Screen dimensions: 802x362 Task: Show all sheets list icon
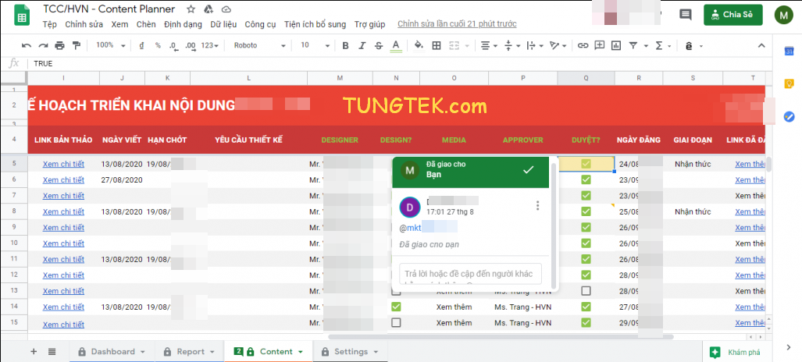(52, 352)
